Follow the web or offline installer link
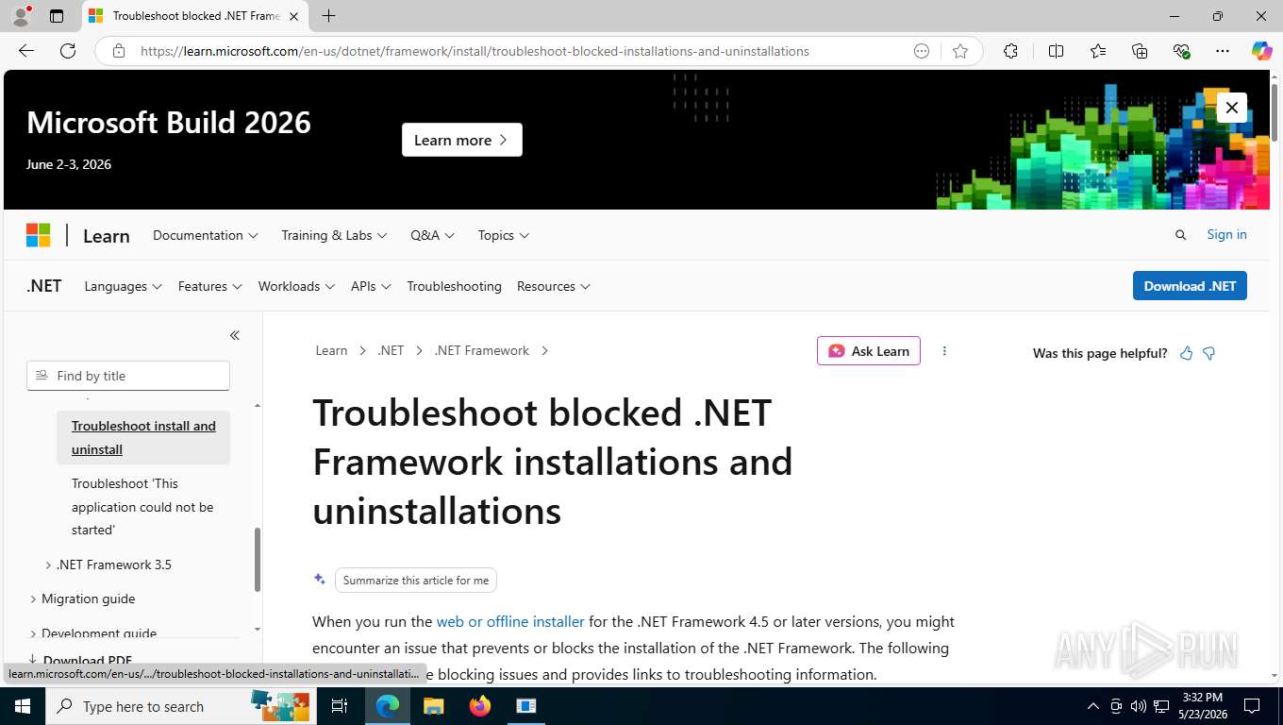Viewport: 1283px width, 725px height. (x=510, y=621)
